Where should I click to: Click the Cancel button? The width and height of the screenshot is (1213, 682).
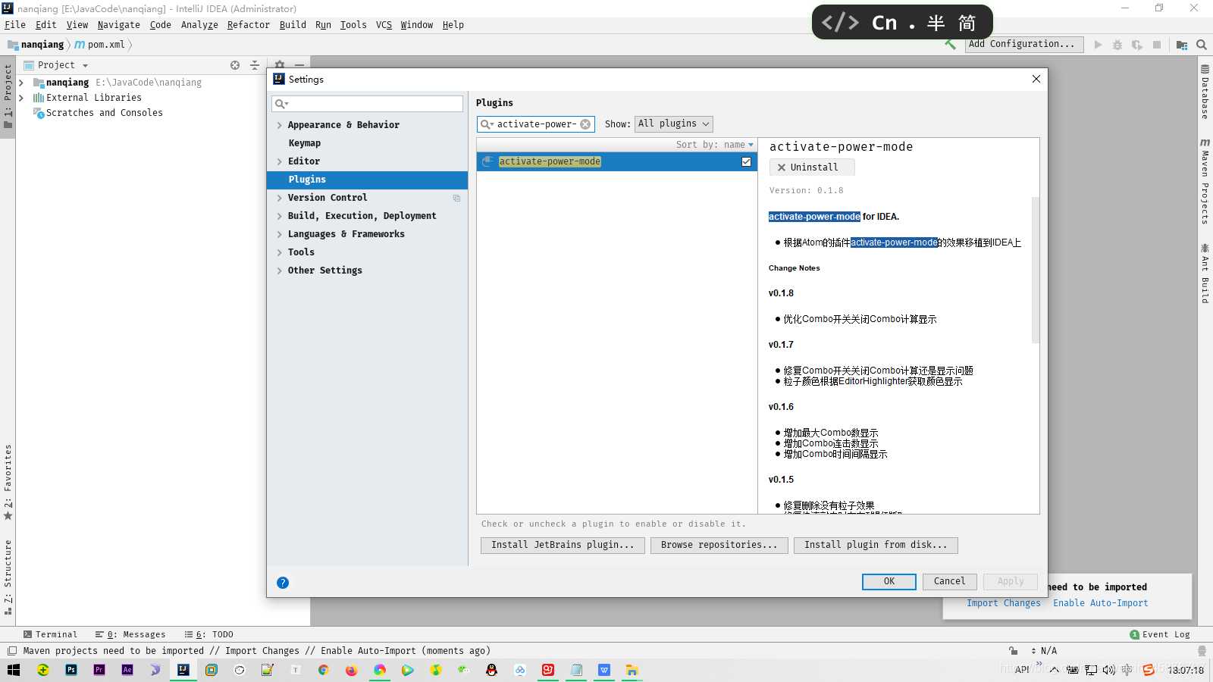click(950, 582)
